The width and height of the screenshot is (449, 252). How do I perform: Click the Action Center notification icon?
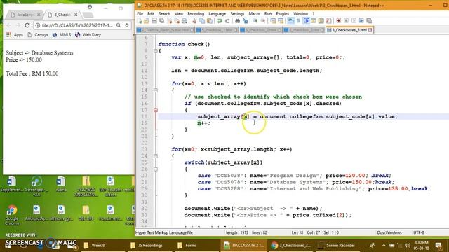[x=438, y=246]
